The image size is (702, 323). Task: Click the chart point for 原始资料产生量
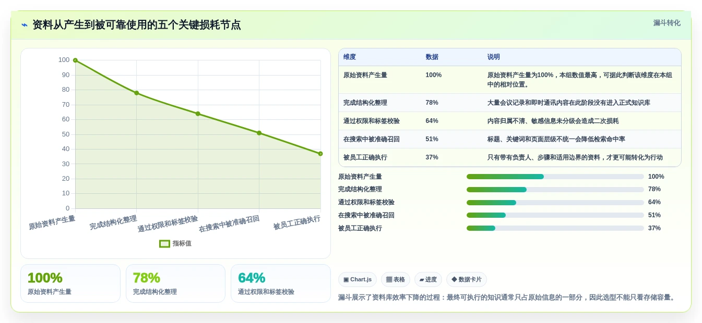75,60
